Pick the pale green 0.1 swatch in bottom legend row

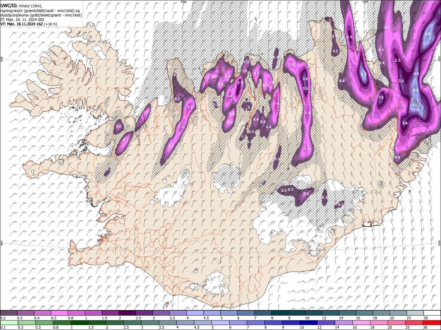[x=9, y=323]
